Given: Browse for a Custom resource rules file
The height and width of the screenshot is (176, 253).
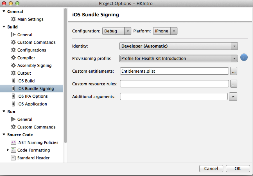Looking at the screenshot, I should [x=234, y=84].
